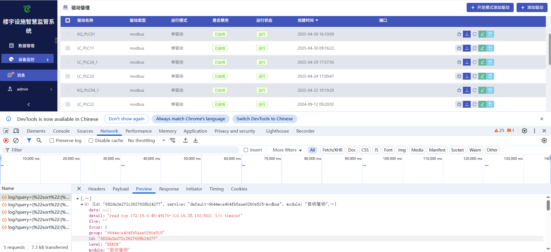
Task: Stop recording network log
Action: (6, 140)
